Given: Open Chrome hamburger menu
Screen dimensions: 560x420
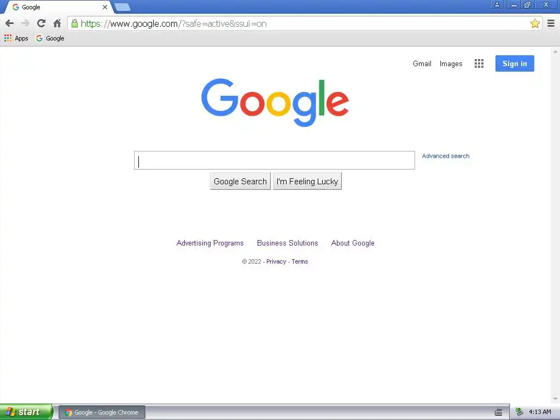Looking at the screenshot, I should tap(551, 24).
